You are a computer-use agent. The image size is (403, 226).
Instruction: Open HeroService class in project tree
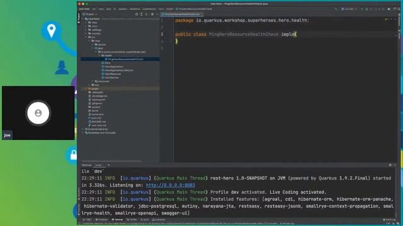pyautogui.click(x=111, y=77)
